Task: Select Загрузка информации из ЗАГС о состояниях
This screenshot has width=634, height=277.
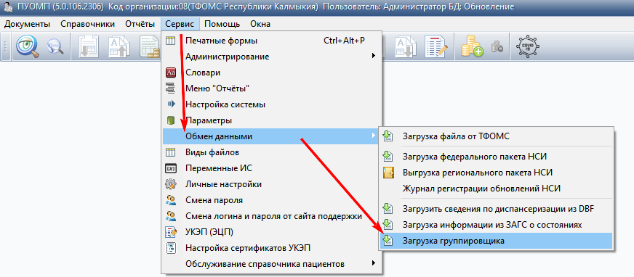Action: coord(496,225)
